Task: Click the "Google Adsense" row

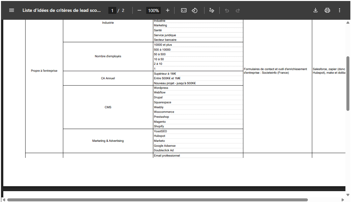Action: (x=198, y=146)
